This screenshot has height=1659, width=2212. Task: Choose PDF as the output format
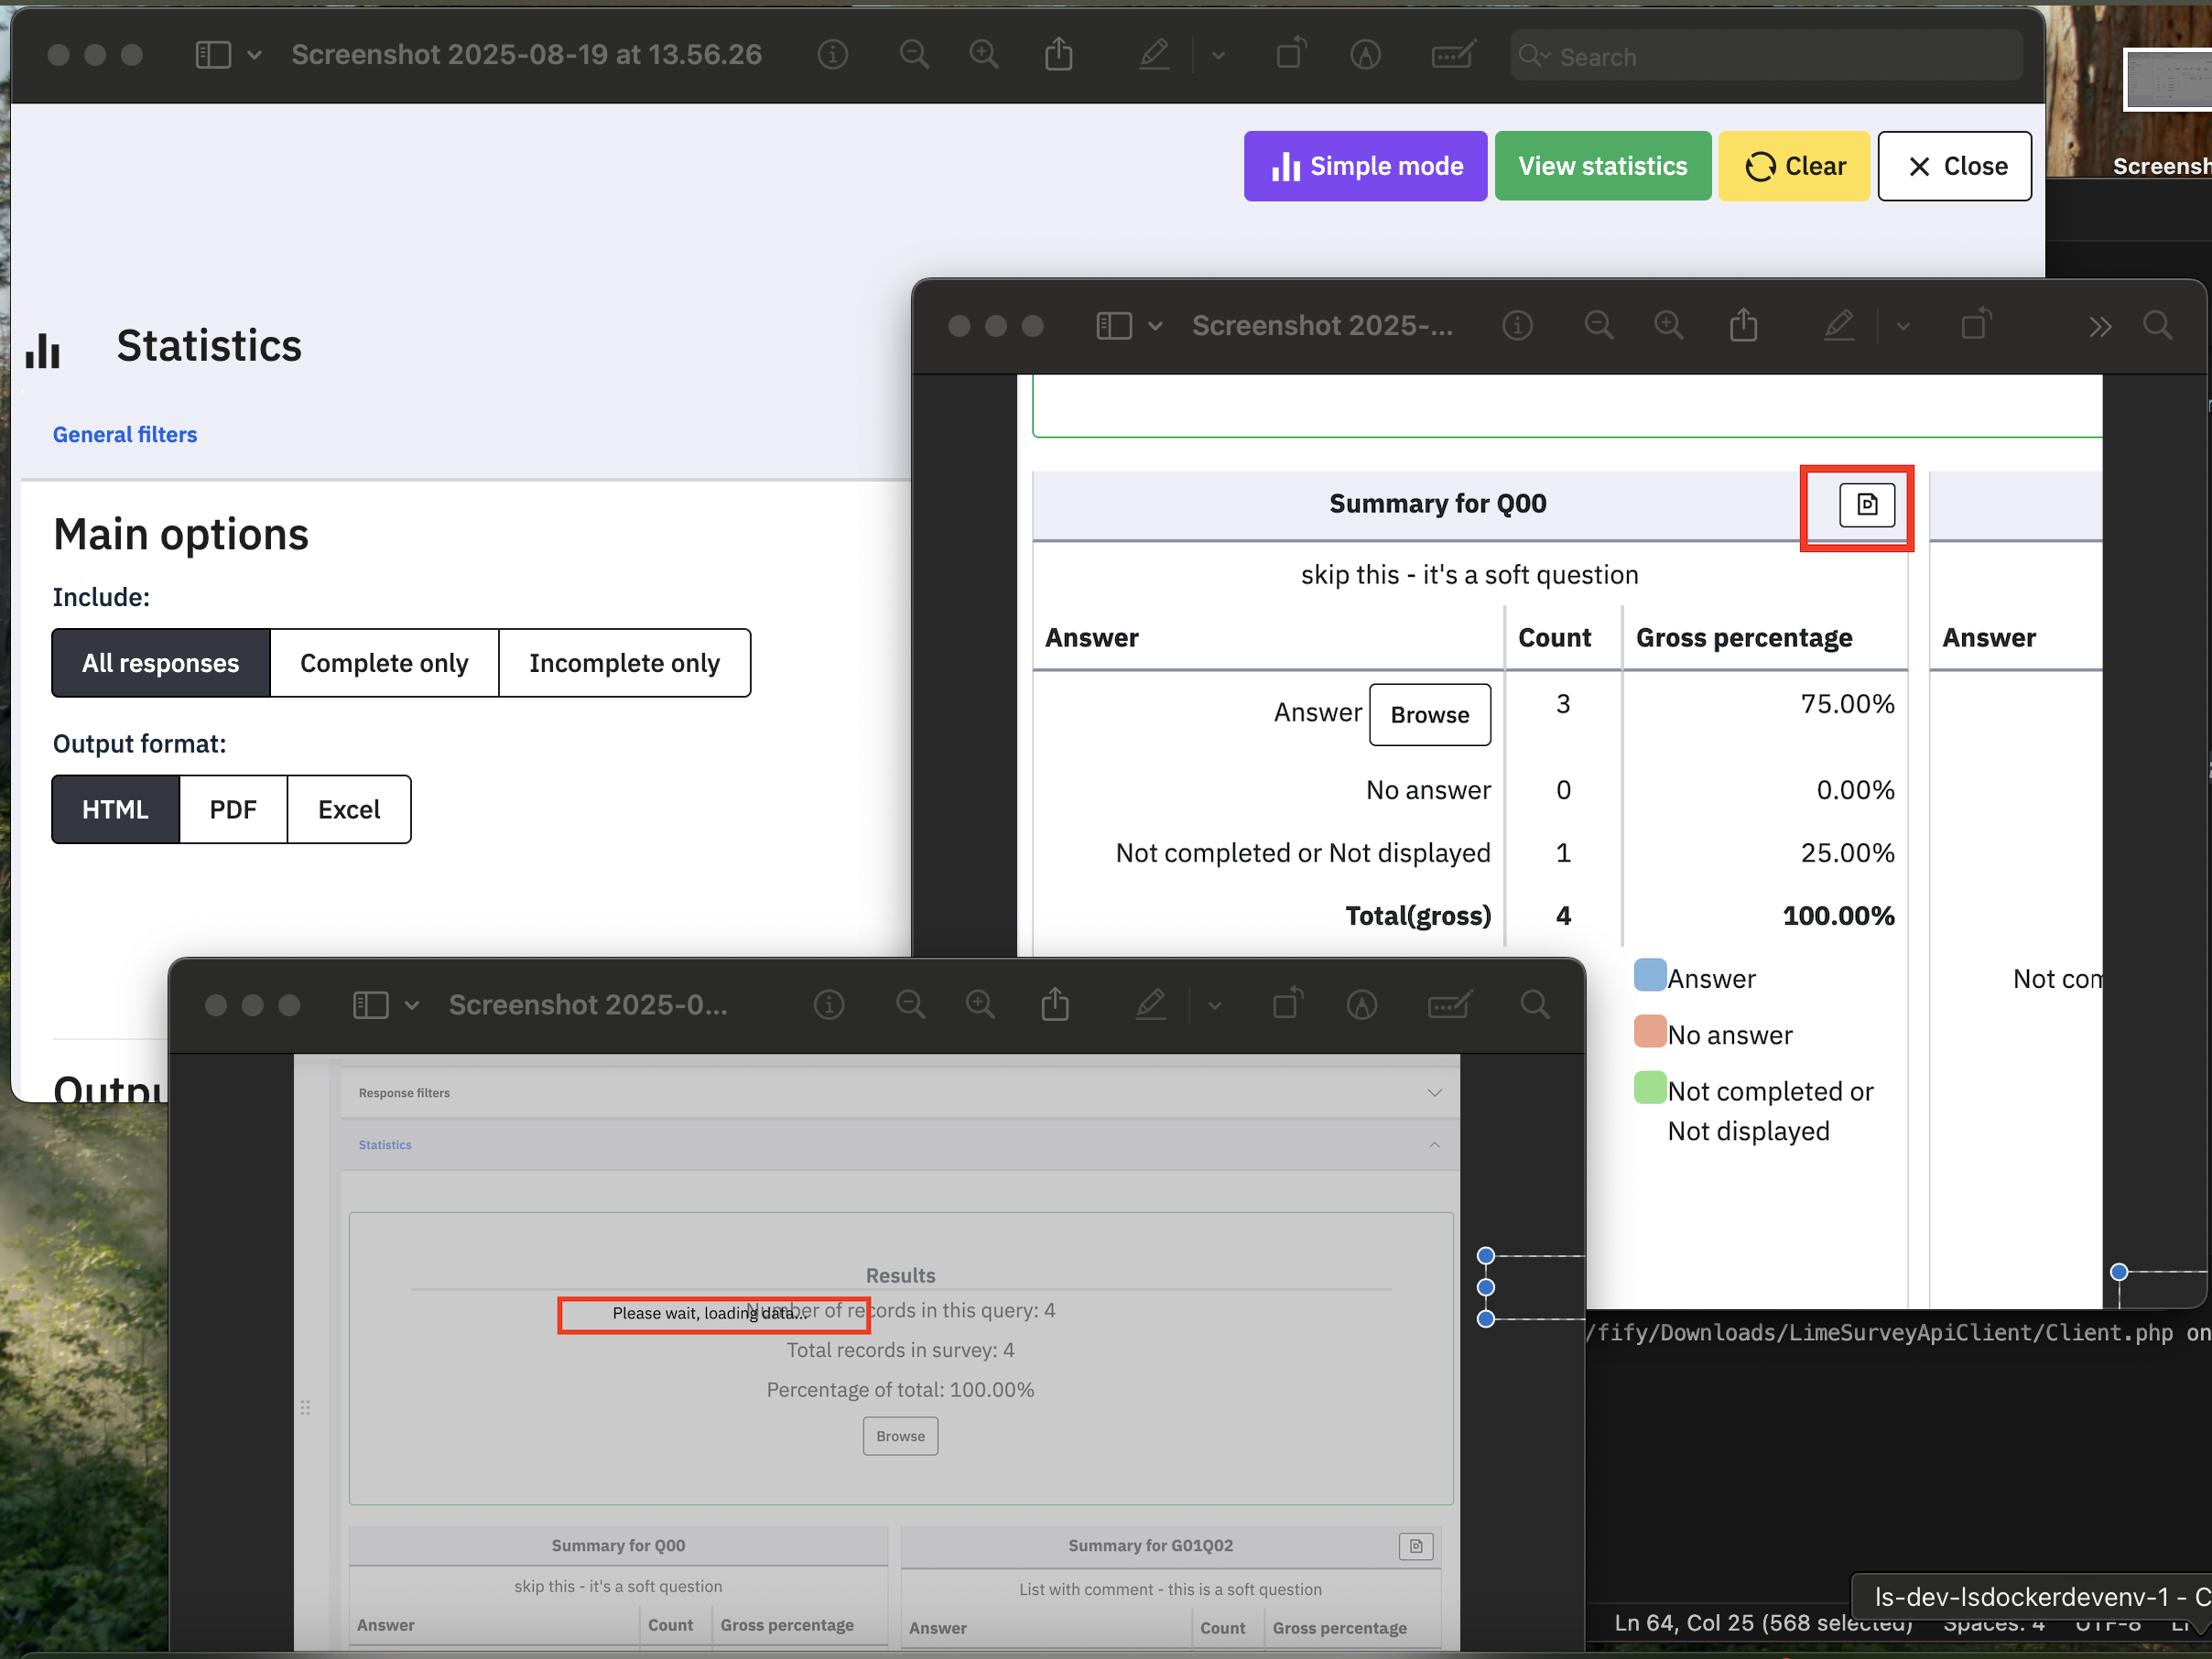(233, 809)
